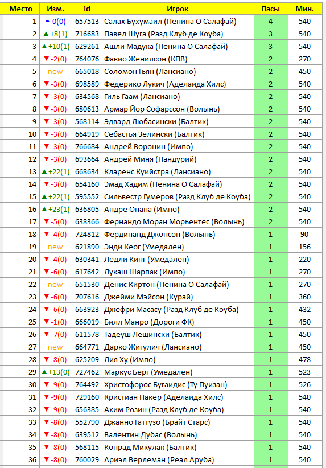
Task: Click the green up arrow beside +13(0)
Action: coord(44,372)
